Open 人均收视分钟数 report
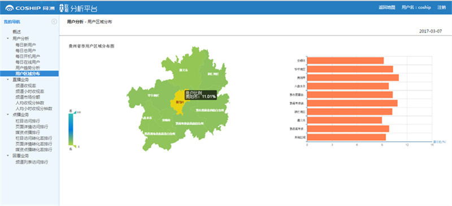 (30, 103)
